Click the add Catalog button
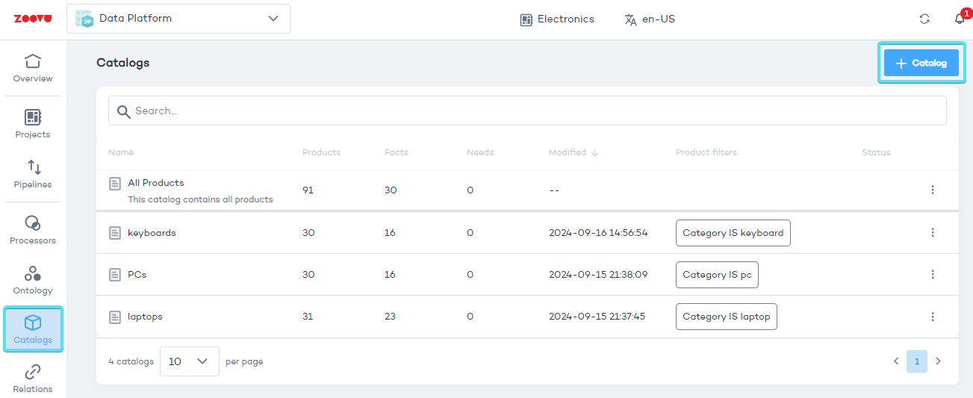 [x=921, y=63]
